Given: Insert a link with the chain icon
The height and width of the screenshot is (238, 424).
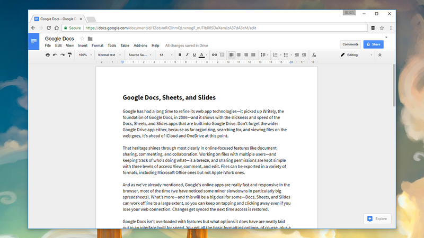Looking at the screenshot, I should 214,55.
